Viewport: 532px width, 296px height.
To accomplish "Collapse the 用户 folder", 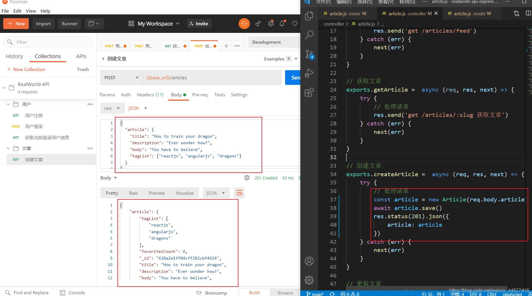I will click(x=8, y=104).
